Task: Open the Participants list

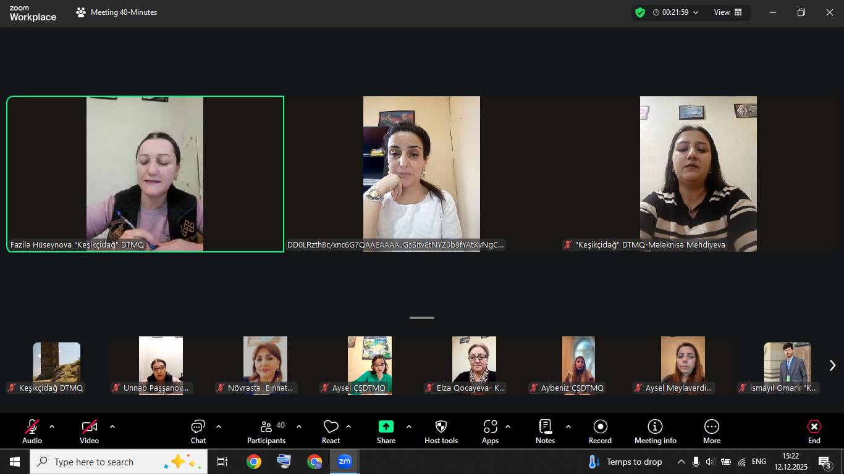Action: pos(266,427)
